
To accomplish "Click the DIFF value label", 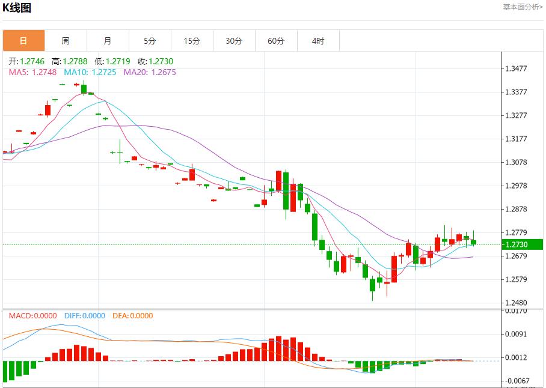I will tap(83, 316).
